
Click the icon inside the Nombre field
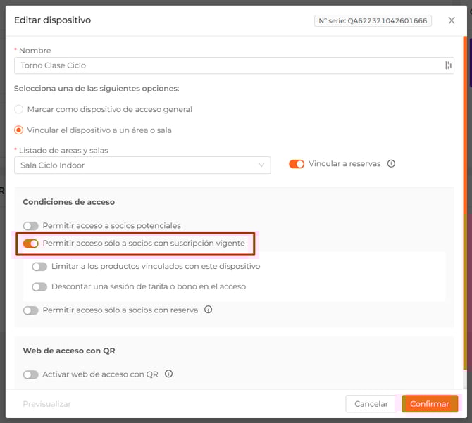pos(448,65)
